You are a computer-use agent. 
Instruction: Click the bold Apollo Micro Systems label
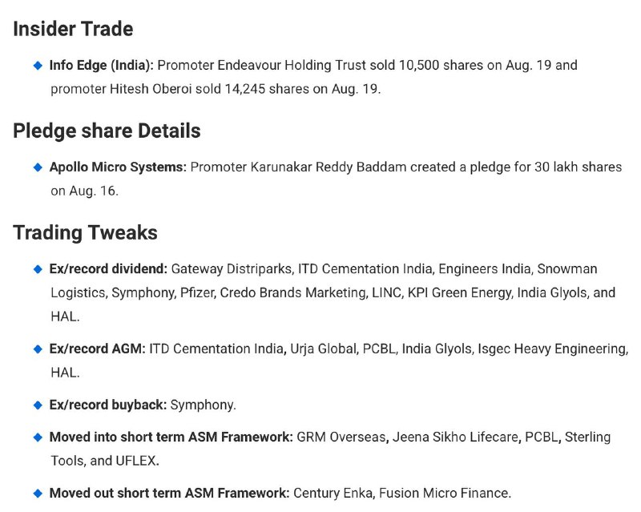118,167
